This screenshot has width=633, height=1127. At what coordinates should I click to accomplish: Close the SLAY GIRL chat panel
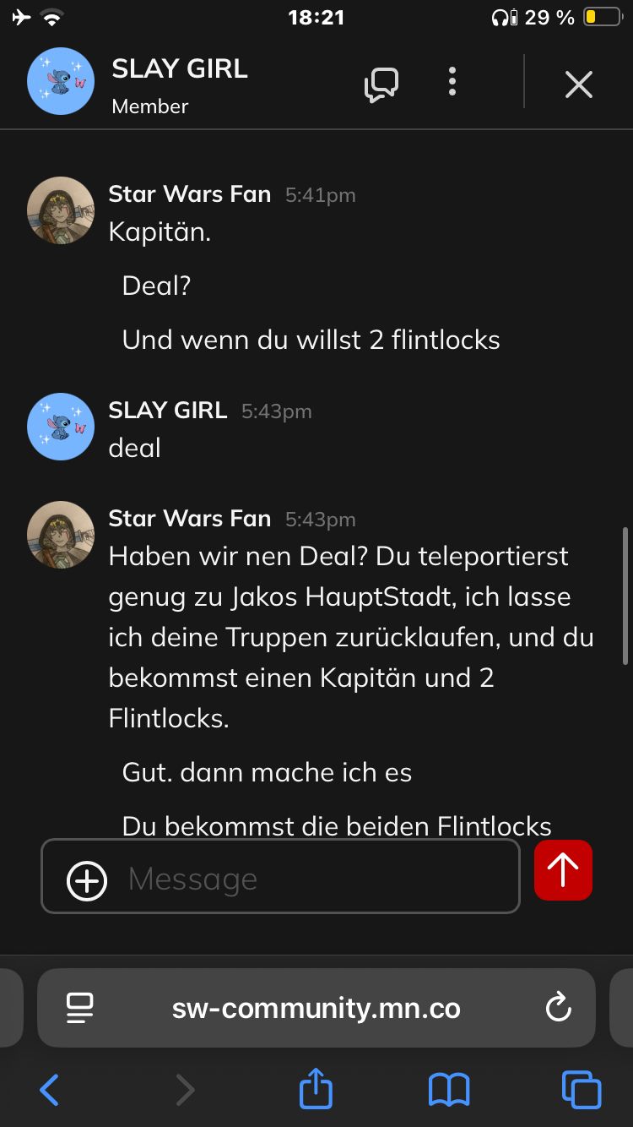pyautogui.click(x=579, y=84)
